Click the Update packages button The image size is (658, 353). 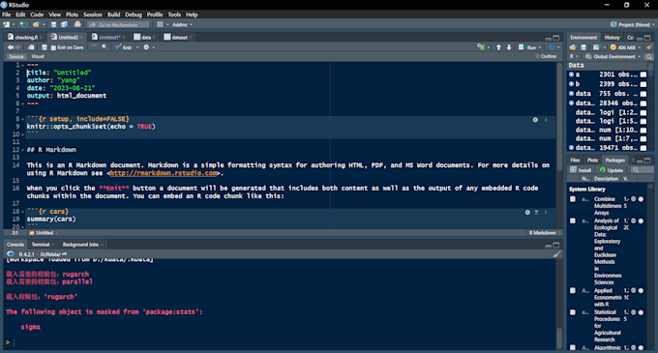(611, 170)
